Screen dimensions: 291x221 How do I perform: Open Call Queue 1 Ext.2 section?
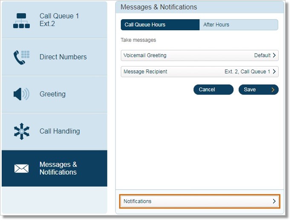(55, 20)
